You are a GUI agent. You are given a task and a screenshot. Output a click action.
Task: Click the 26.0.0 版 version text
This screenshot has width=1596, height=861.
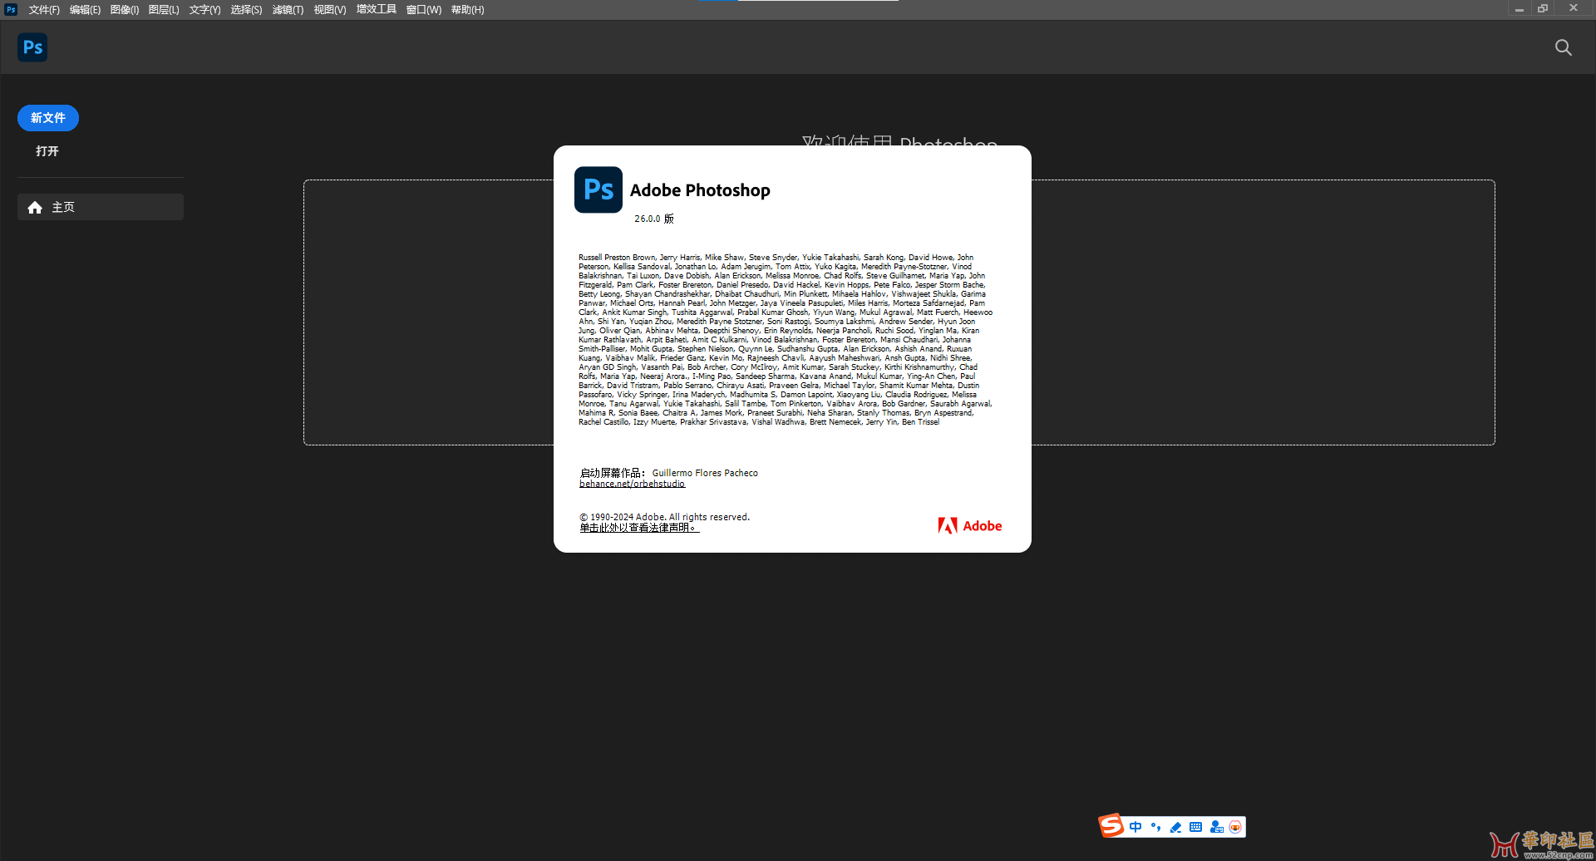pos(654,219)
